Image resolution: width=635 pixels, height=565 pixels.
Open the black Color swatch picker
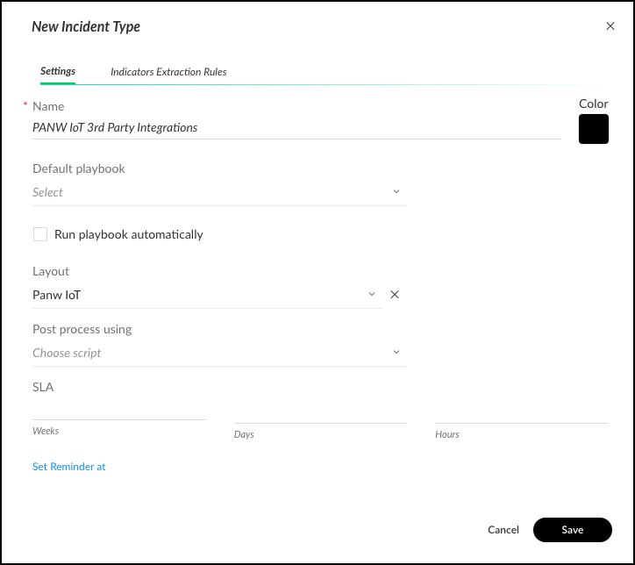click(x=594, y=129)
